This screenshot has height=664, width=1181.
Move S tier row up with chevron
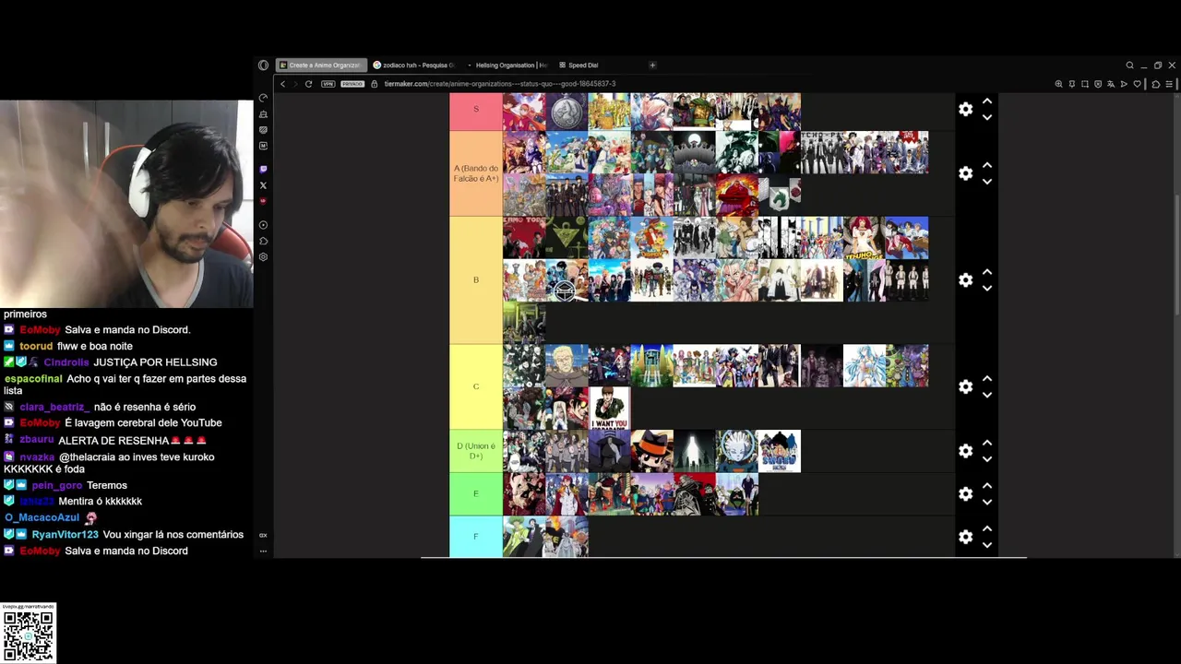(x=986, y=101)
